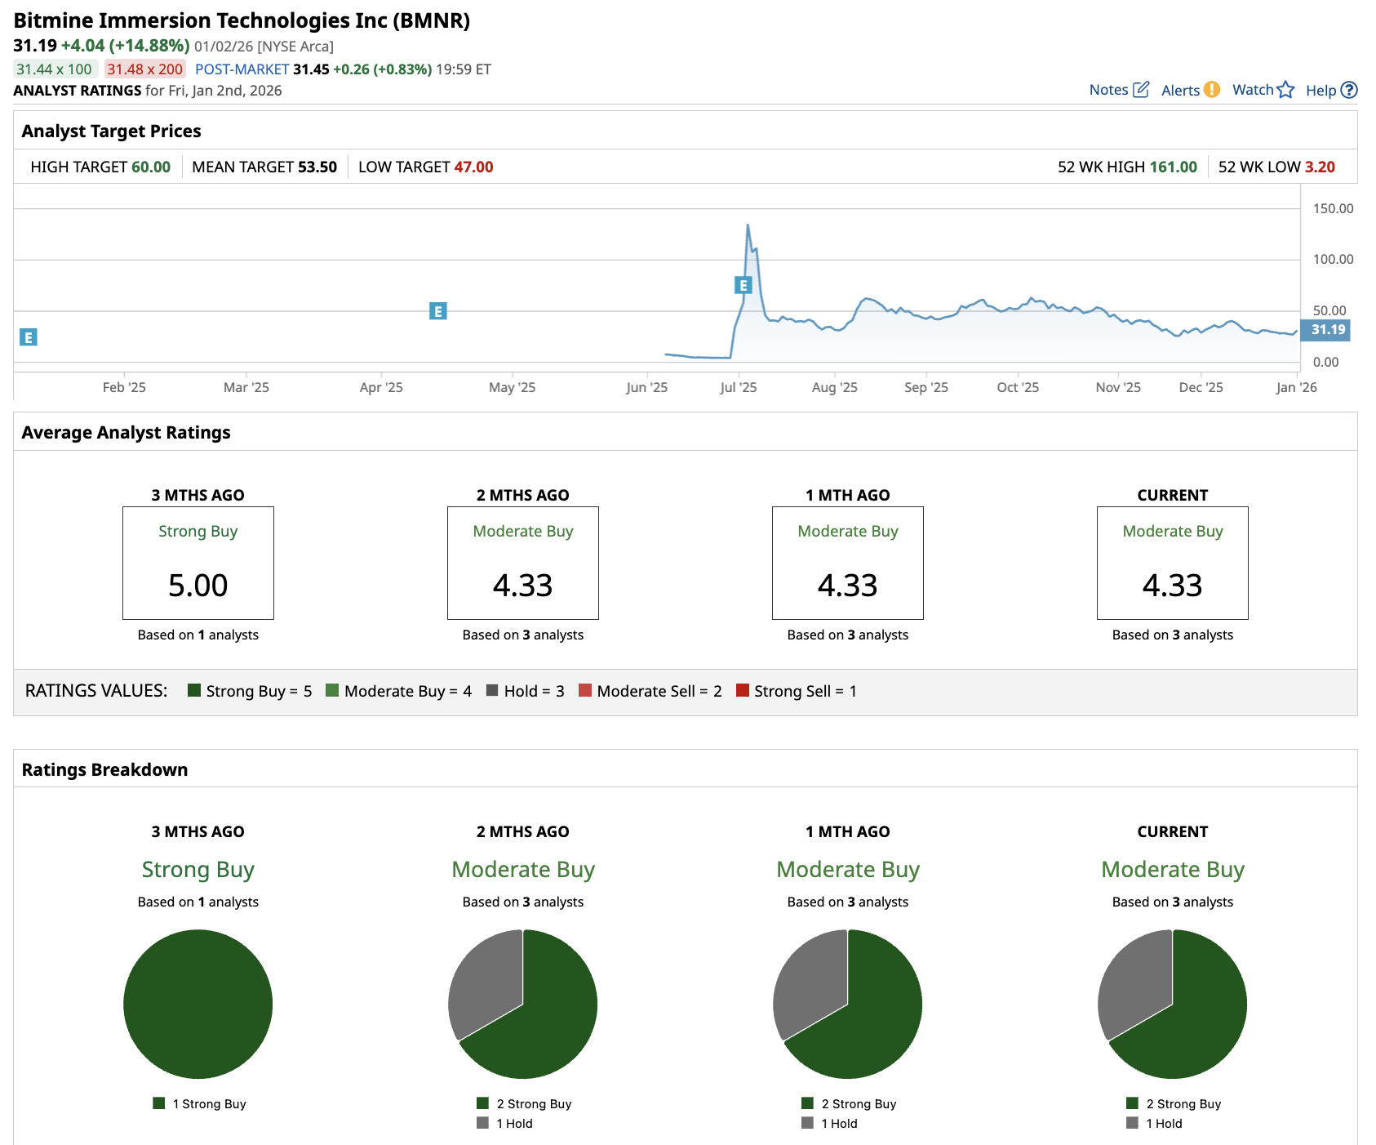The width and height of the screenshot is (1376, 1145).
Task: Click the 31.19 current price label on chart
Action: tap(1327, 330)
